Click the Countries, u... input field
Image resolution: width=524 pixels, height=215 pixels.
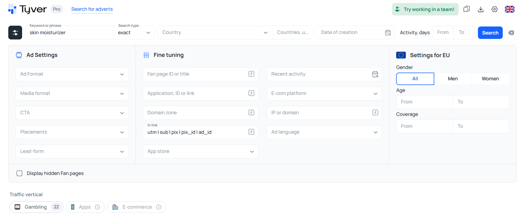pos(293,33)
